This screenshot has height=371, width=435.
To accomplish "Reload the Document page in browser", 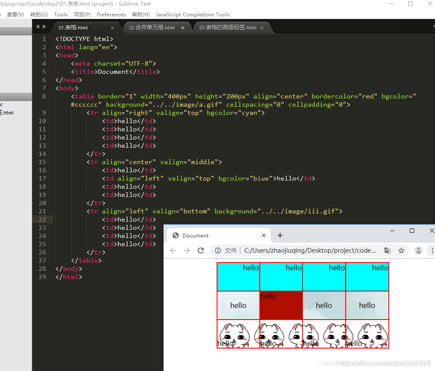I will pos(201,251).
